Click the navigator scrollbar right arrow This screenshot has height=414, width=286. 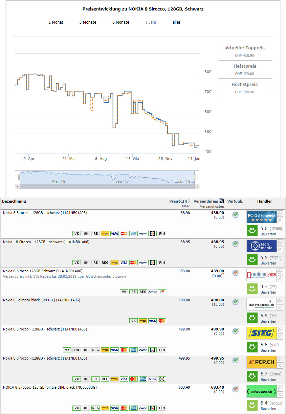point(197,186)
